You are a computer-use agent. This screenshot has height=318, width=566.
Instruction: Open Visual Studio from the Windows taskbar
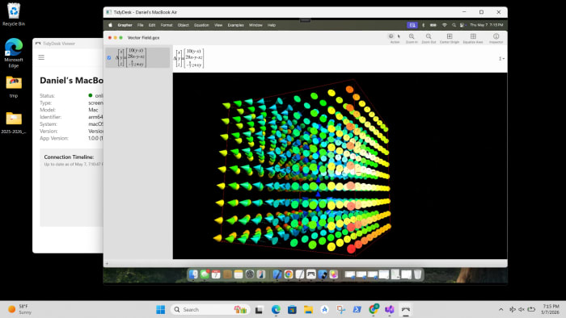coord(390,309)
